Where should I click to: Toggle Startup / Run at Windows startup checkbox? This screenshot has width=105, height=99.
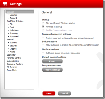point(43,23)
